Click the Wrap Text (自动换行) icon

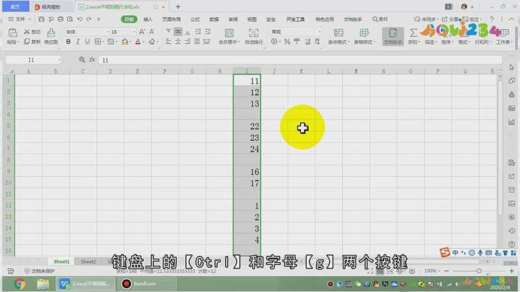[253, 32]
